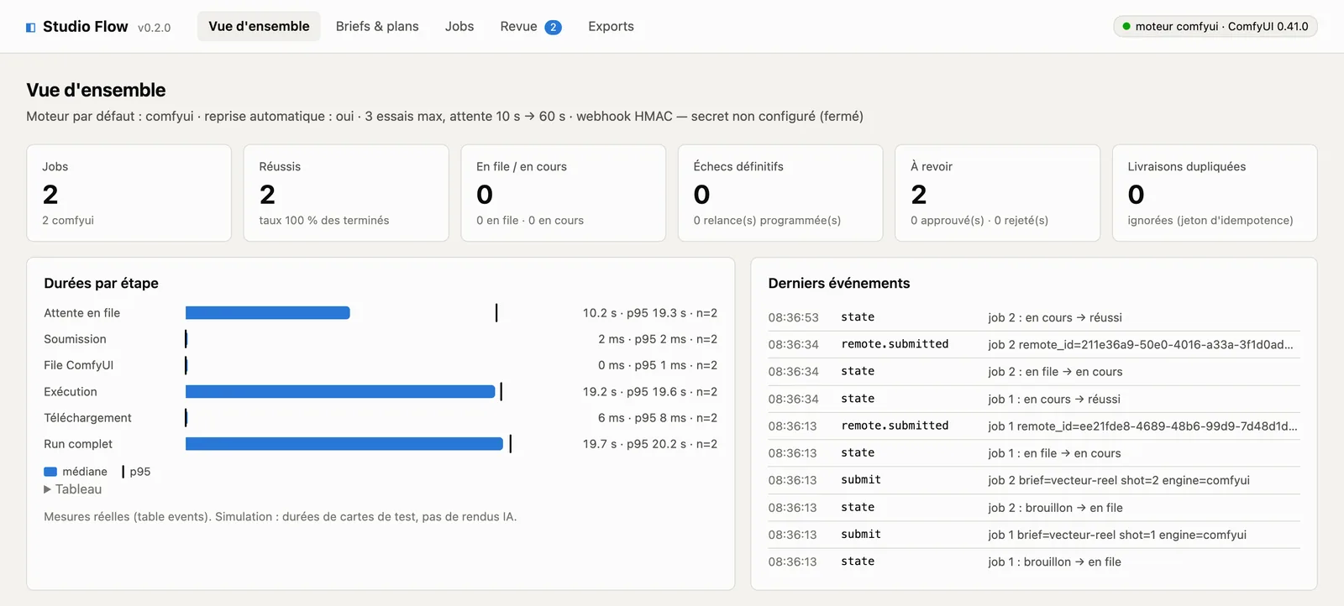The image size is (1344, 606).
Task: Click the green engine status dot
Action: coord(1126,27)
